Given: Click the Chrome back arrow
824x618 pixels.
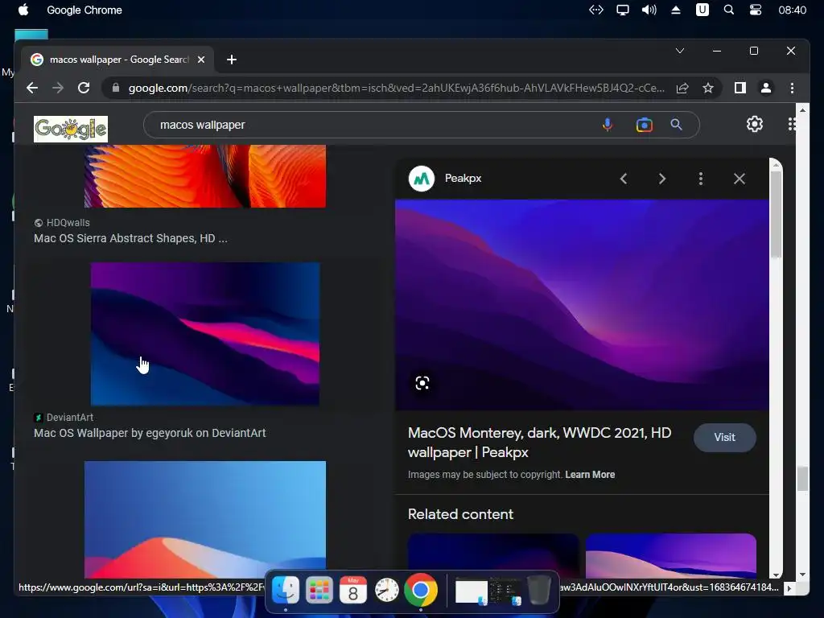Looking at the screenshot, I should point(32,88).
